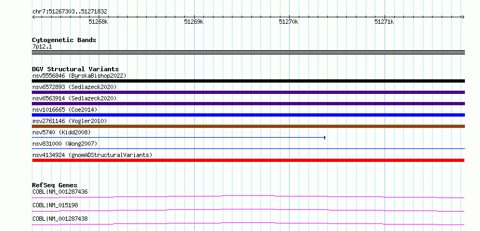The image size is (480, 231).
Task: Click the nsv4134924 (gnomADStructuralVariants) label
Action: click(92, 155)
